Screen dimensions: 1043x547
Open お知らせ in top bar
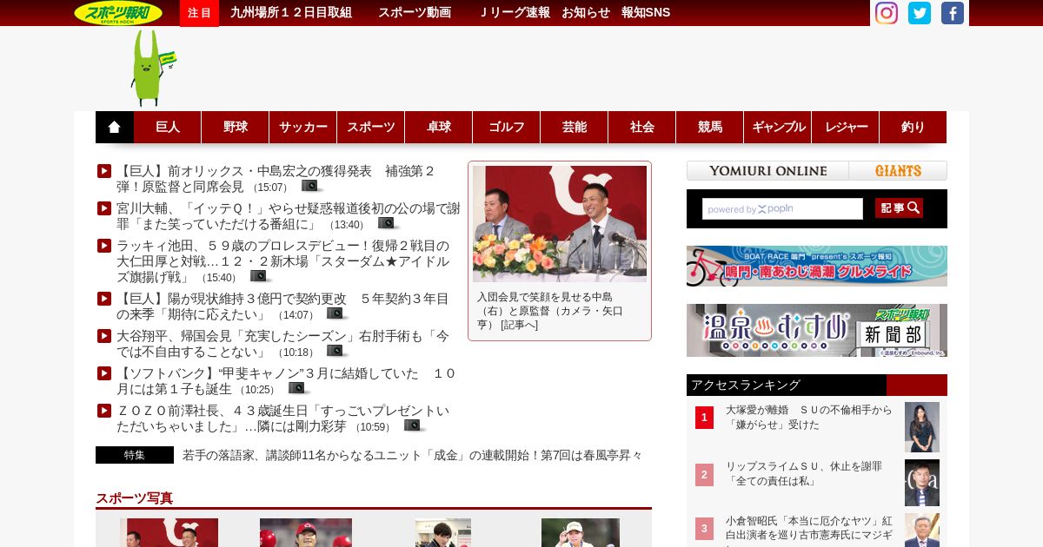586,12
